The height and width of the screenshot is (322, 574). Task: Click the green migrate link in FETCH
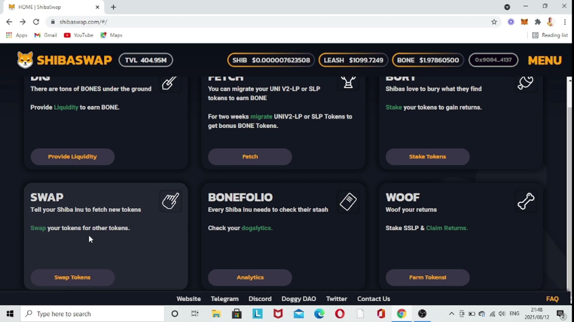(x=261, y=116)
